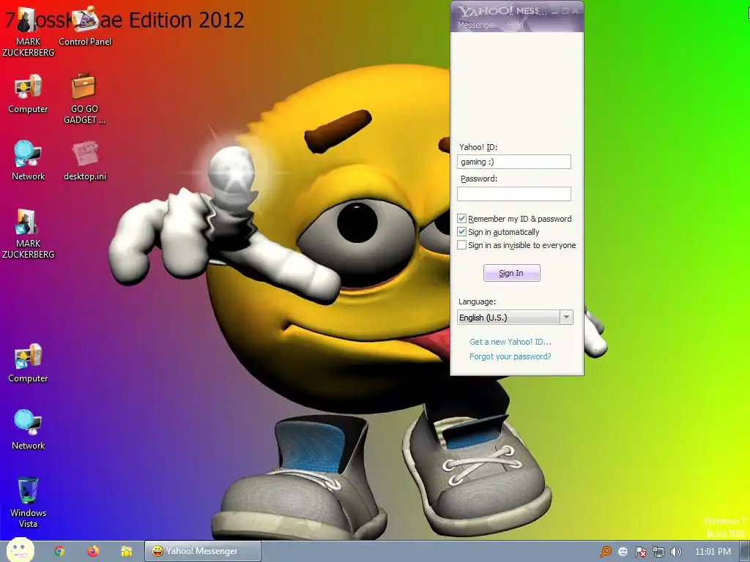
Task: Click the gray smiley icon in system tray
Action: 623,552
